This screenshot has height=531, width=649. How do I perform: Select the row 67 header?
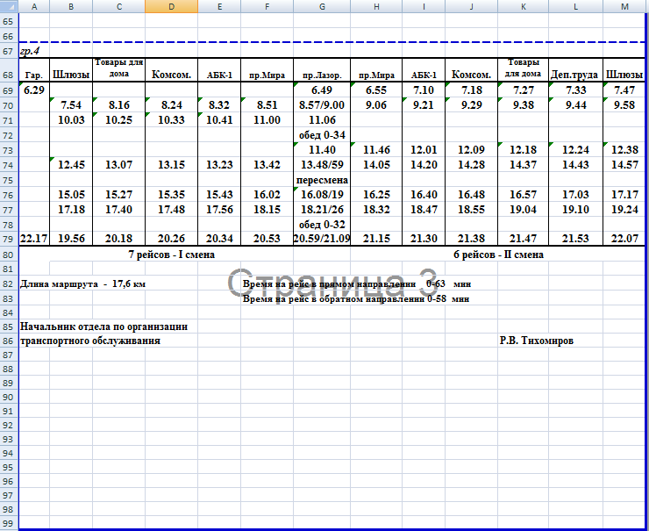coord(9,51)
